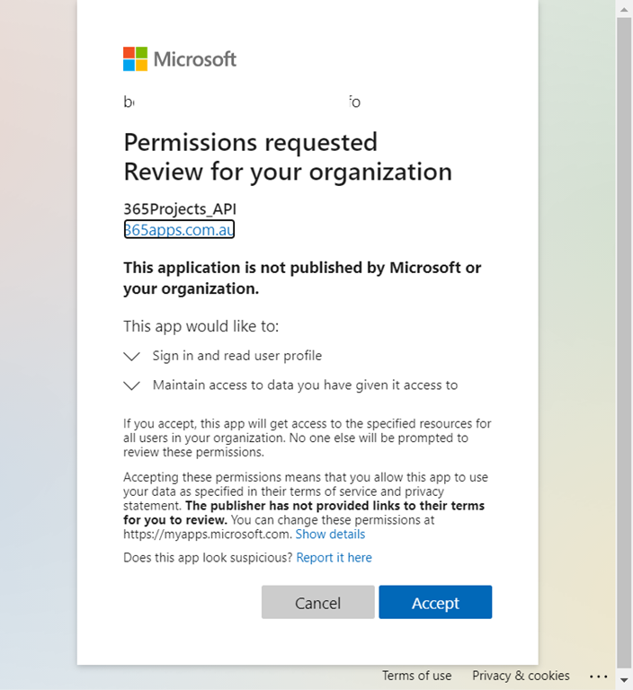Click the 'Sign in and read user profile' permission text

237,356
